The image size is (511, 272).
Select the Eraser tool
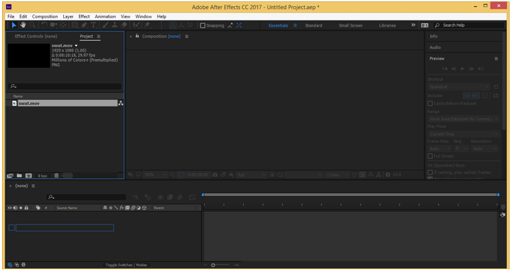[124, 25]
